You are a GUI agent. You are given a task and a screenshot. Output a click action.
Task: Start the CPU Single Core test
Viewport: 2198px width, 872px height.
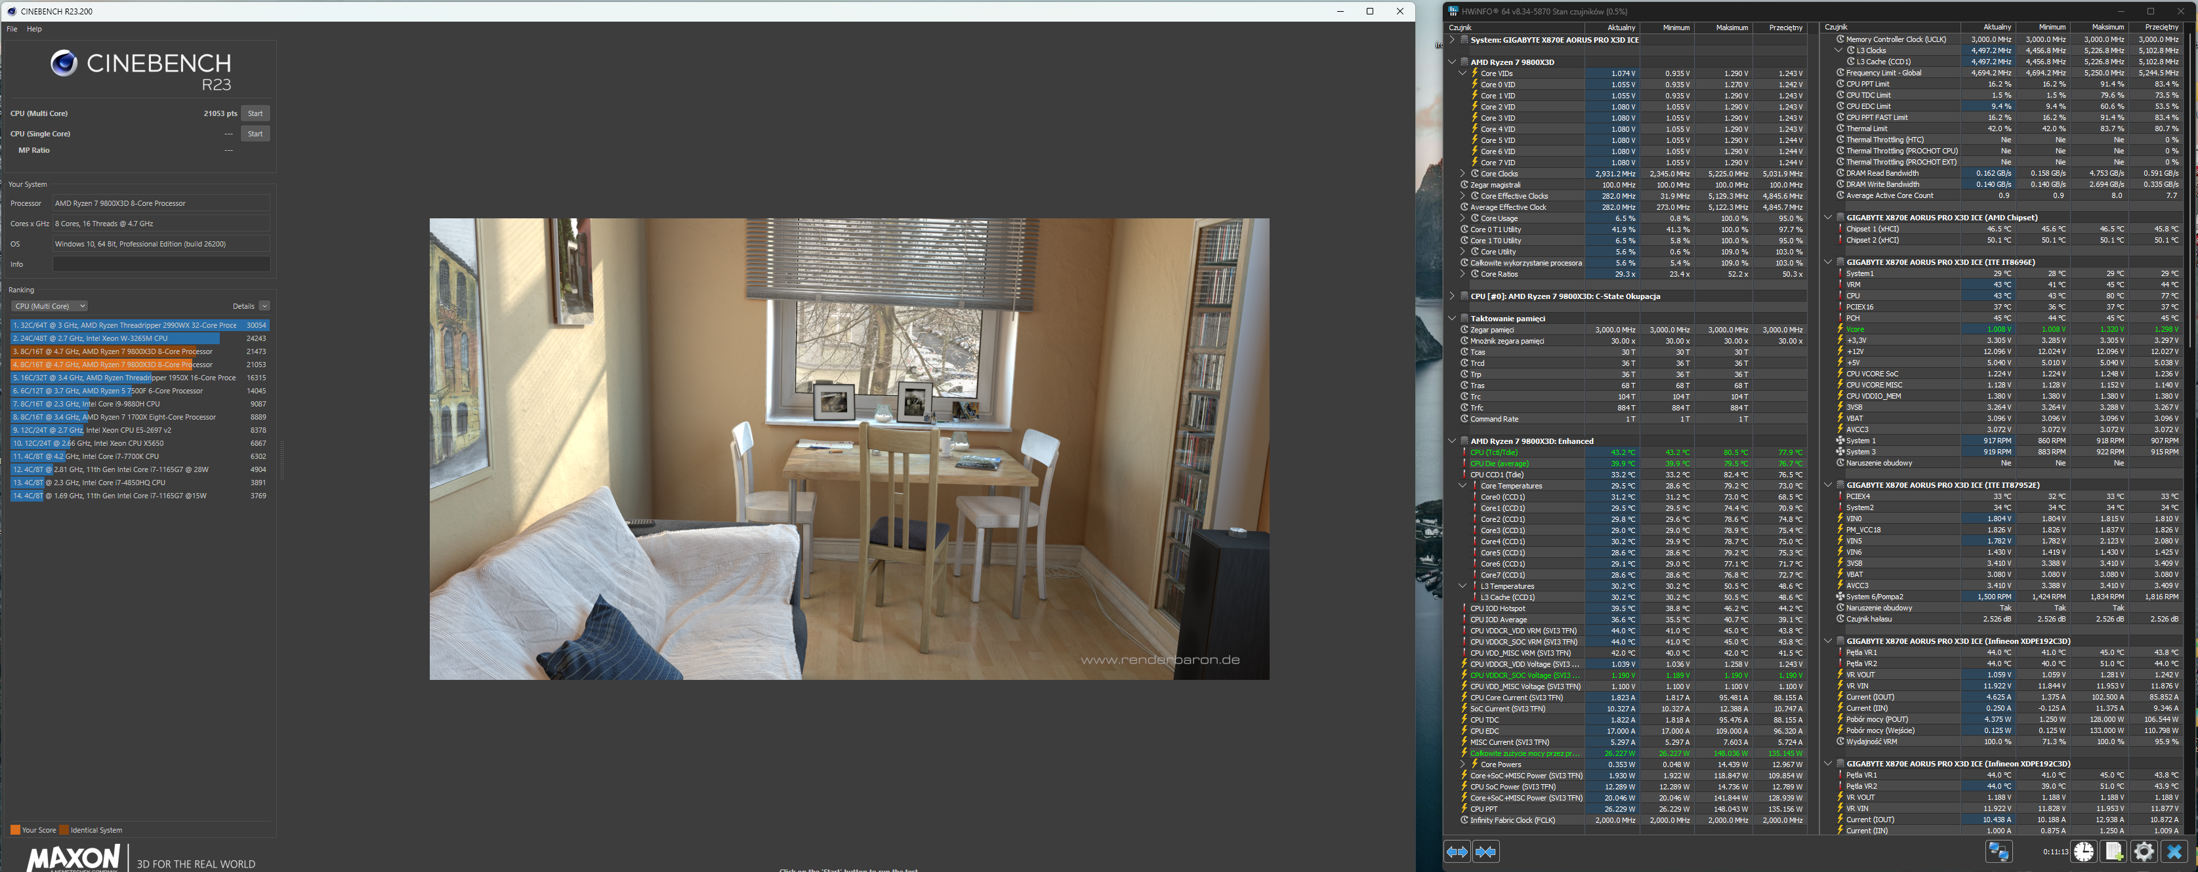click(255, 134)
